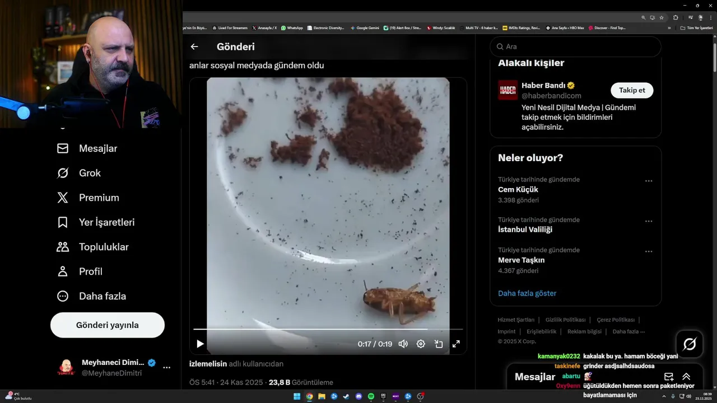717x403 pixels.
Task: Open the floating Grok button
Action: tap(690, 344)
